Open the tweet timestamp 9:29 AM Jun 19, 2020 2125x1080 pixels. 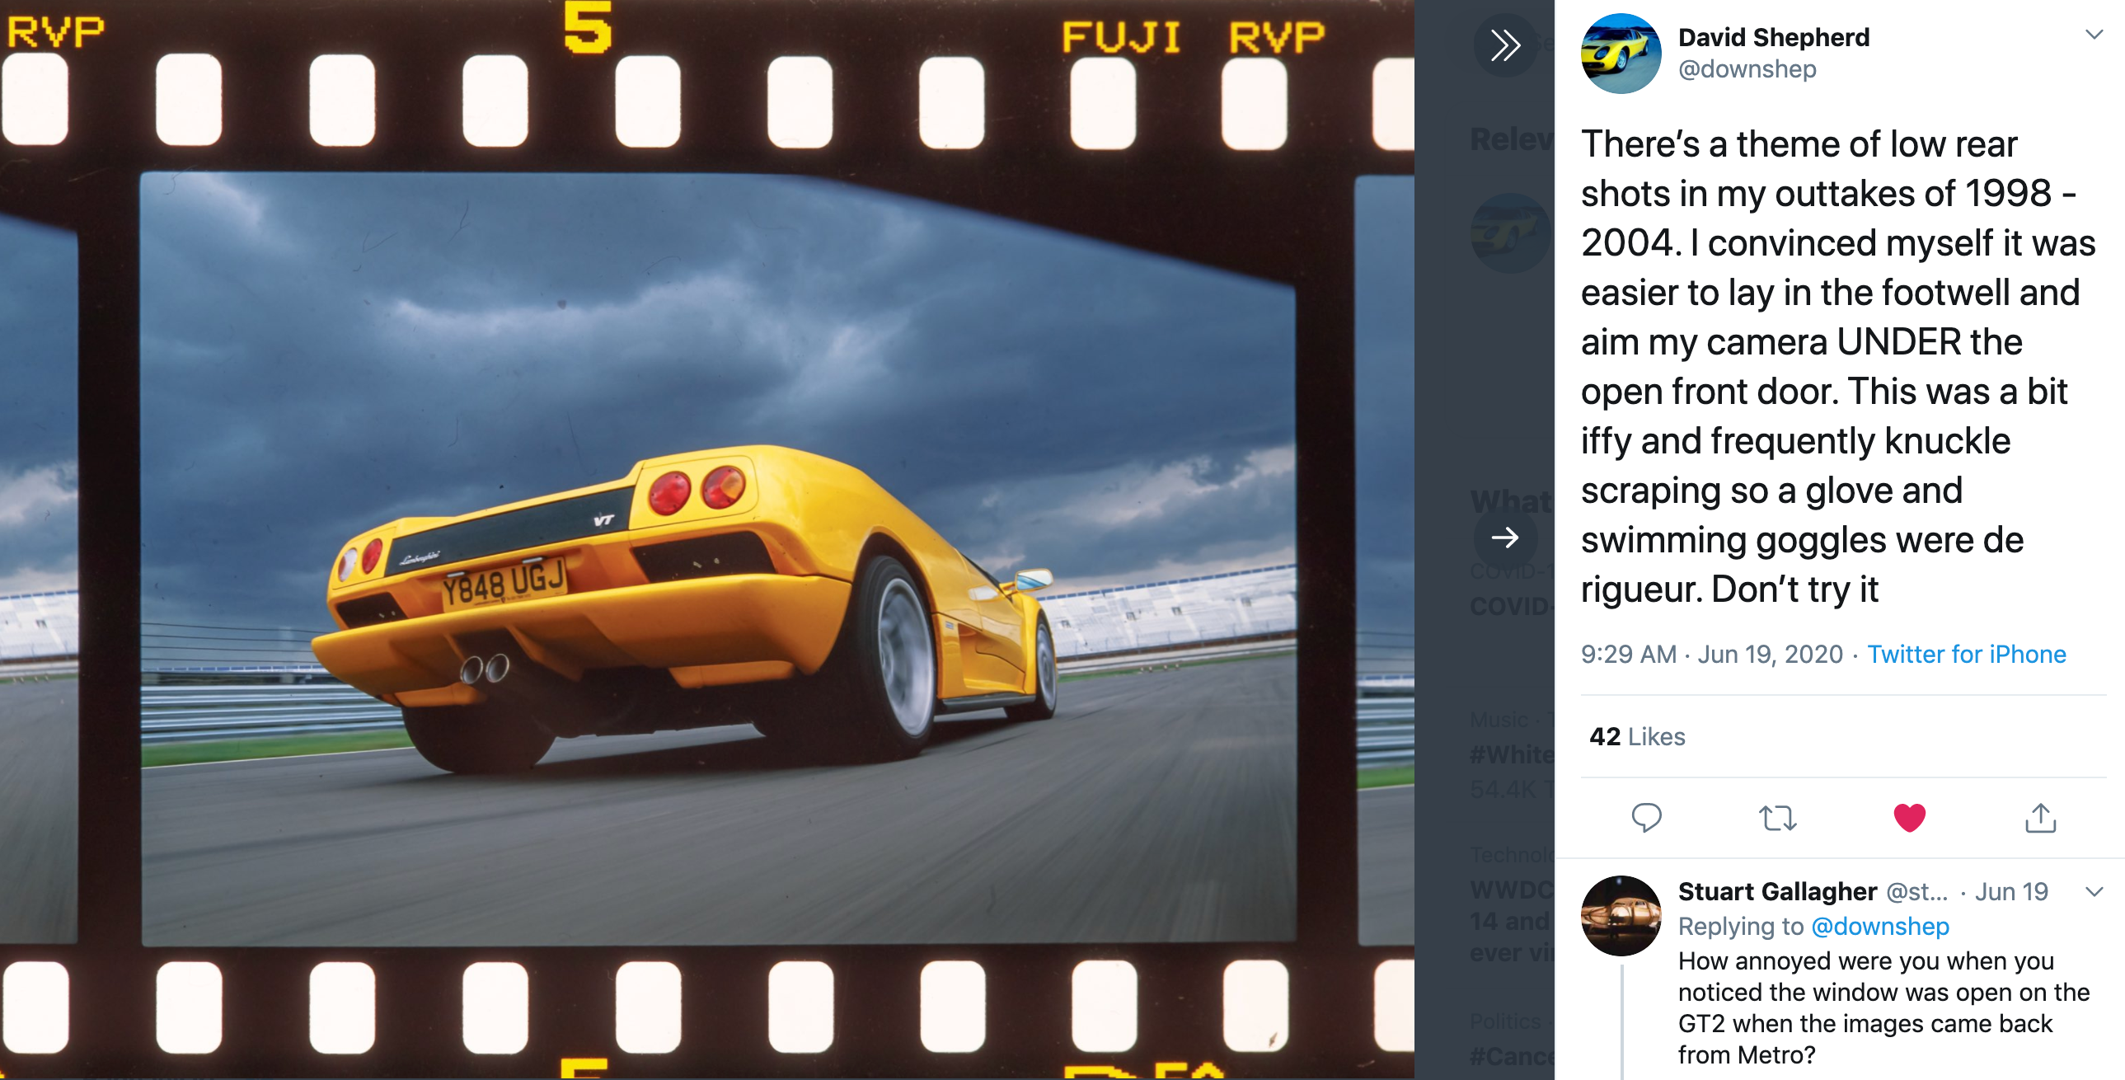(1711, 655)
